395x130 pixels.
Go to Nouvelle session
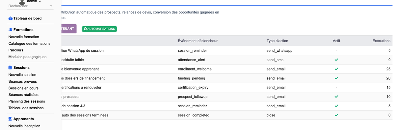[x=22, y=75]
